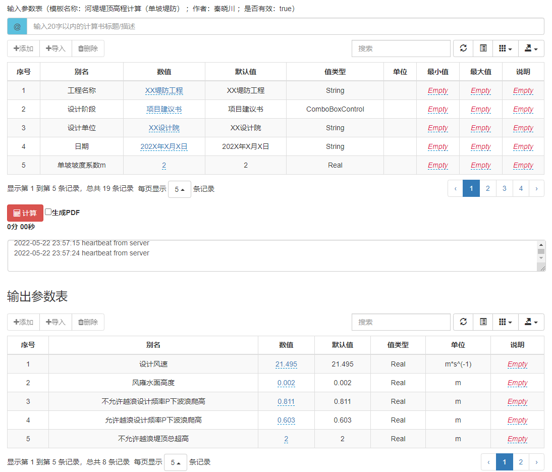This screenshot has width=552, height=472.
Task: Click the calculator icon on the 计算 button
Action: (x=17, y=213)
